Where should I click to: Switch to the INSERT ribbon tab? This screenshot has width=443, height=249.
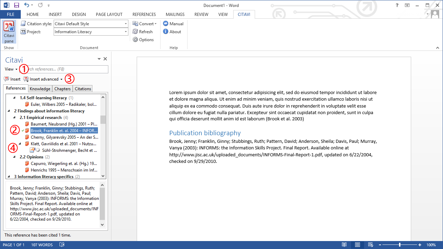pyautogui.click(x=55, y=15)
